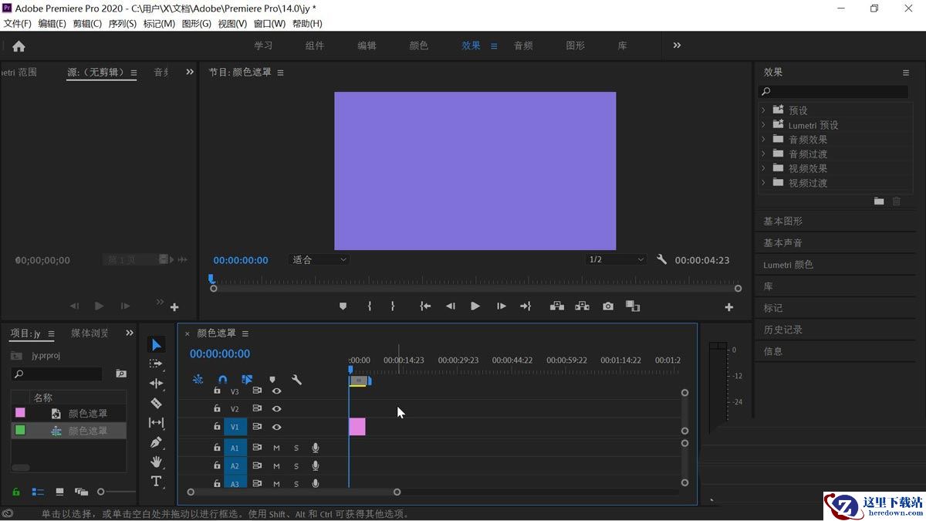The image size is (926, 521).
Task: Select the Razor tool
Action: click(x=156, y=403)
